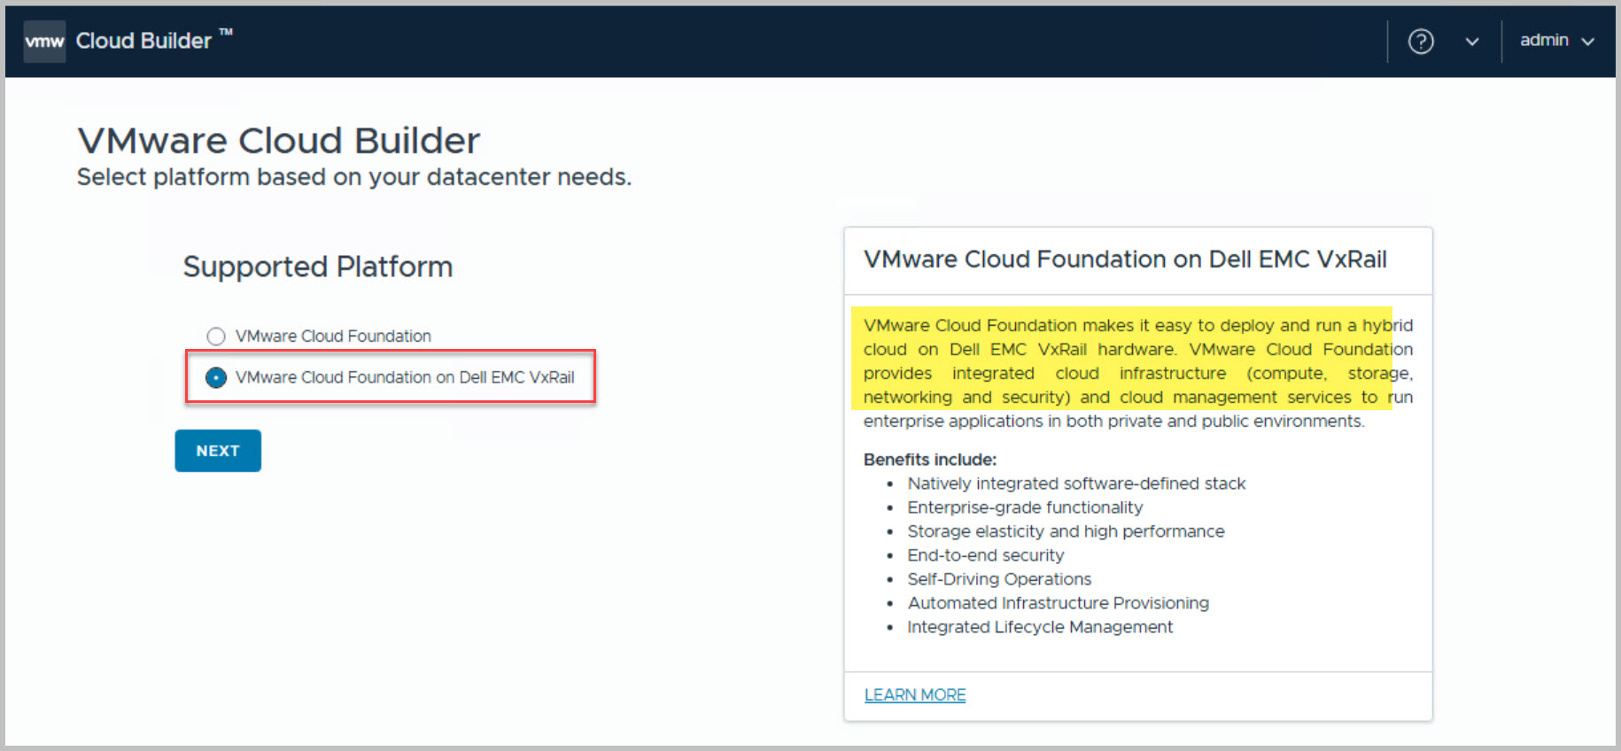Image resolution: width=1621 pixels, height=751 pixels.
Task: Expand the chevron beside the help icon
Action: [1471, 42]
